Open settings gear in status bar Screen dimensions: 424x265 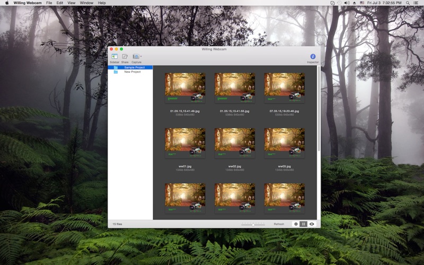296,224
